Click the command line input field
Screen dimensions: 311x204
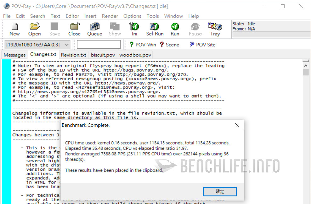[99, 45]
